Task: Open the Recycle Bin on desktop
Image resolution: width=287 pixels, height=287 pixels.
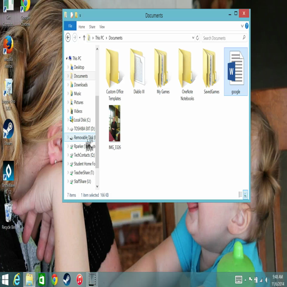Action: tap(9, 216)
